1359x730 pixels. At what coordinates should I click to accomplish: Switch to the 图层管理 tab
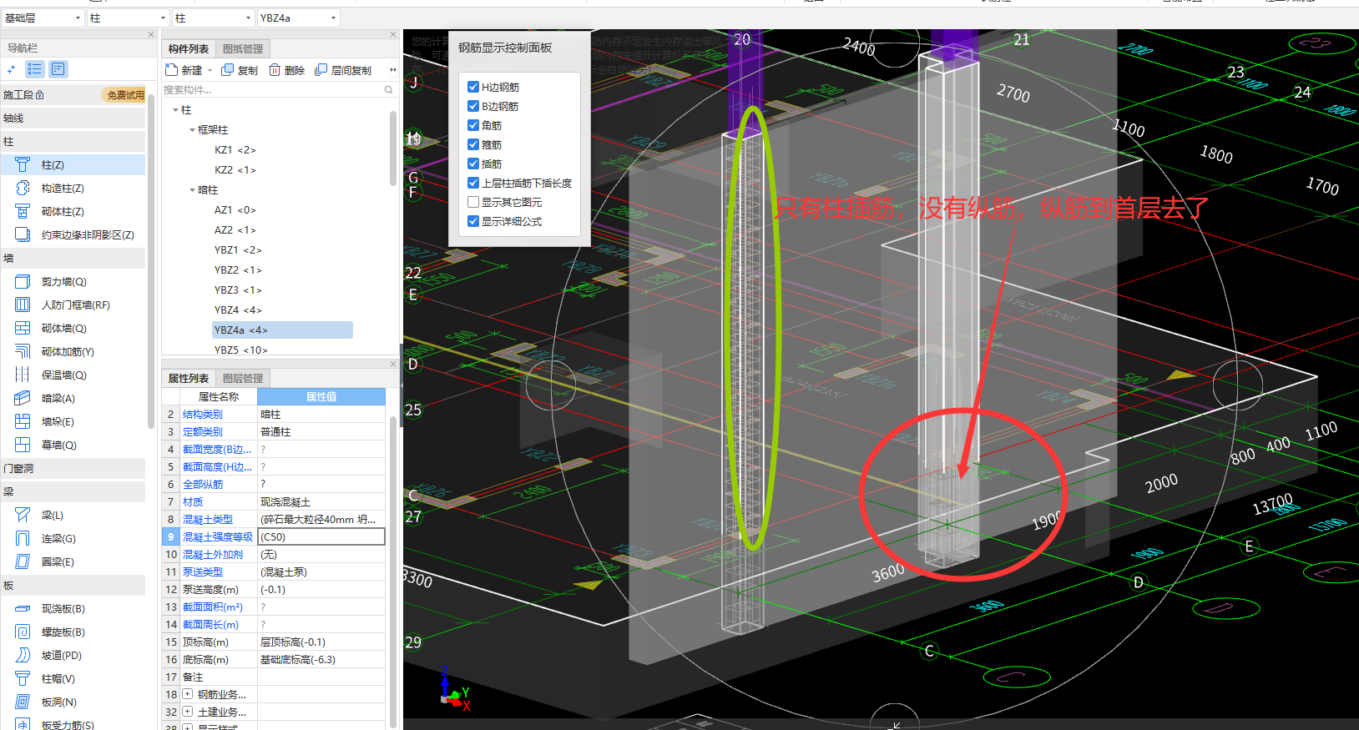pyautogui.click(x=243, y=378)
